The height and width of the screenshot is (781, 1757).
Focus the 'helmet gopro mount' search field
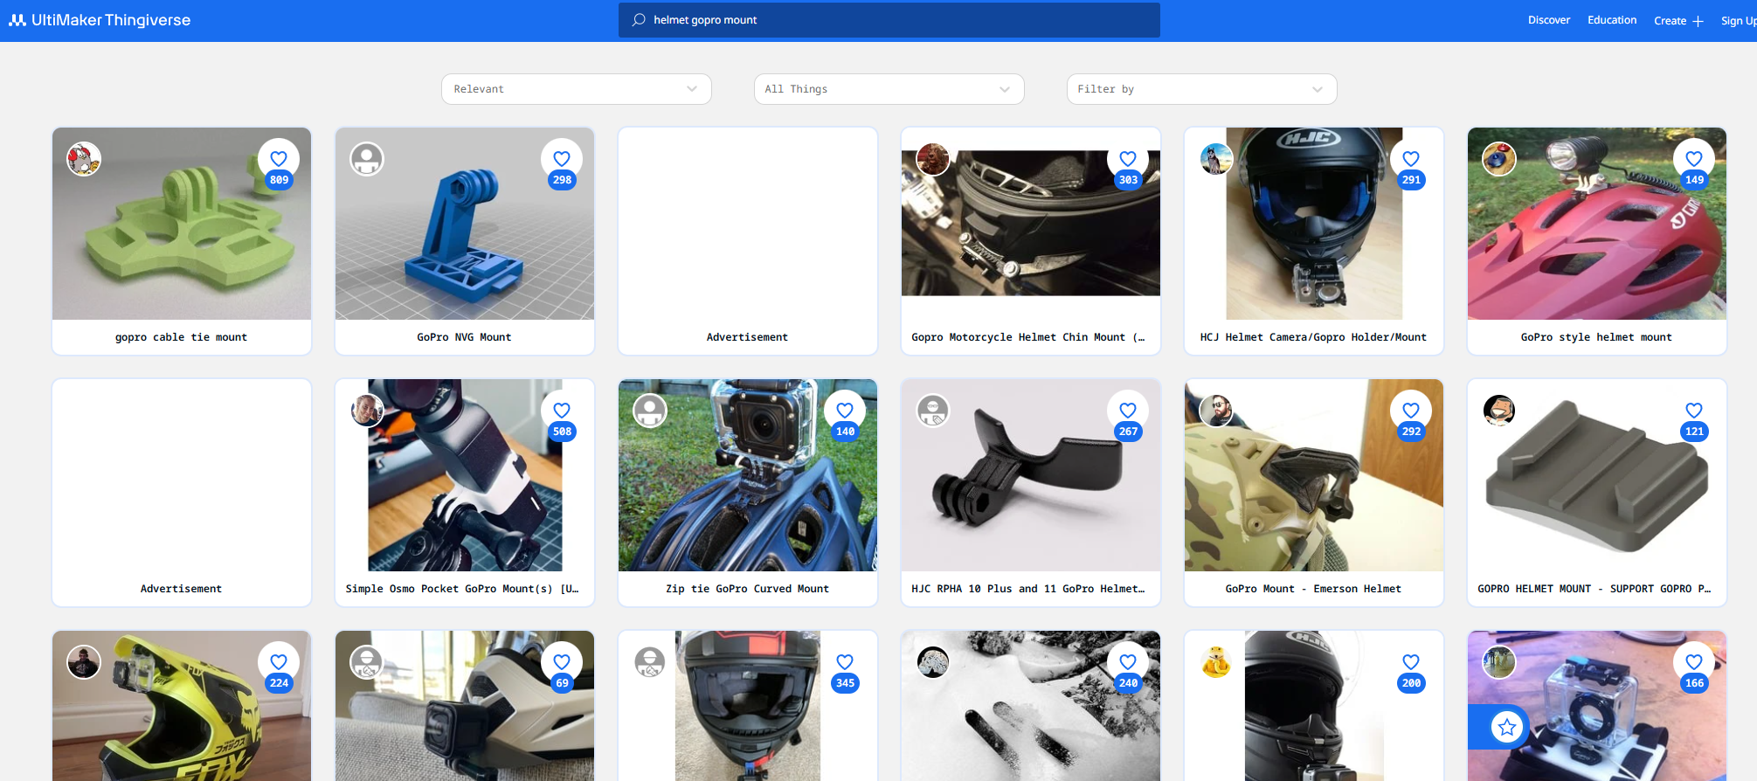click(889, 20)
